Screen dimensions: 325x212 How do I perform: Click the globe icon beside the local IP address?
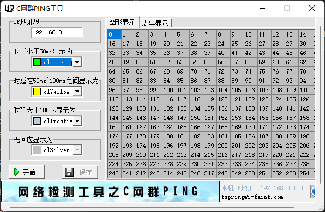tap(313, 191)
